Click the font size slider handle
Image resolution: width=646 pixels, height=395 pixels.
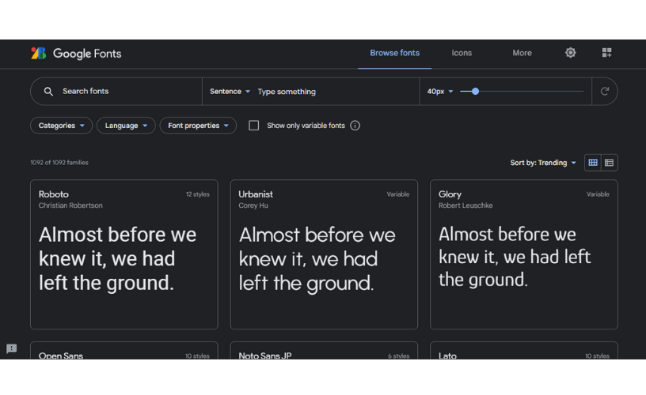(x=475, y=92)
